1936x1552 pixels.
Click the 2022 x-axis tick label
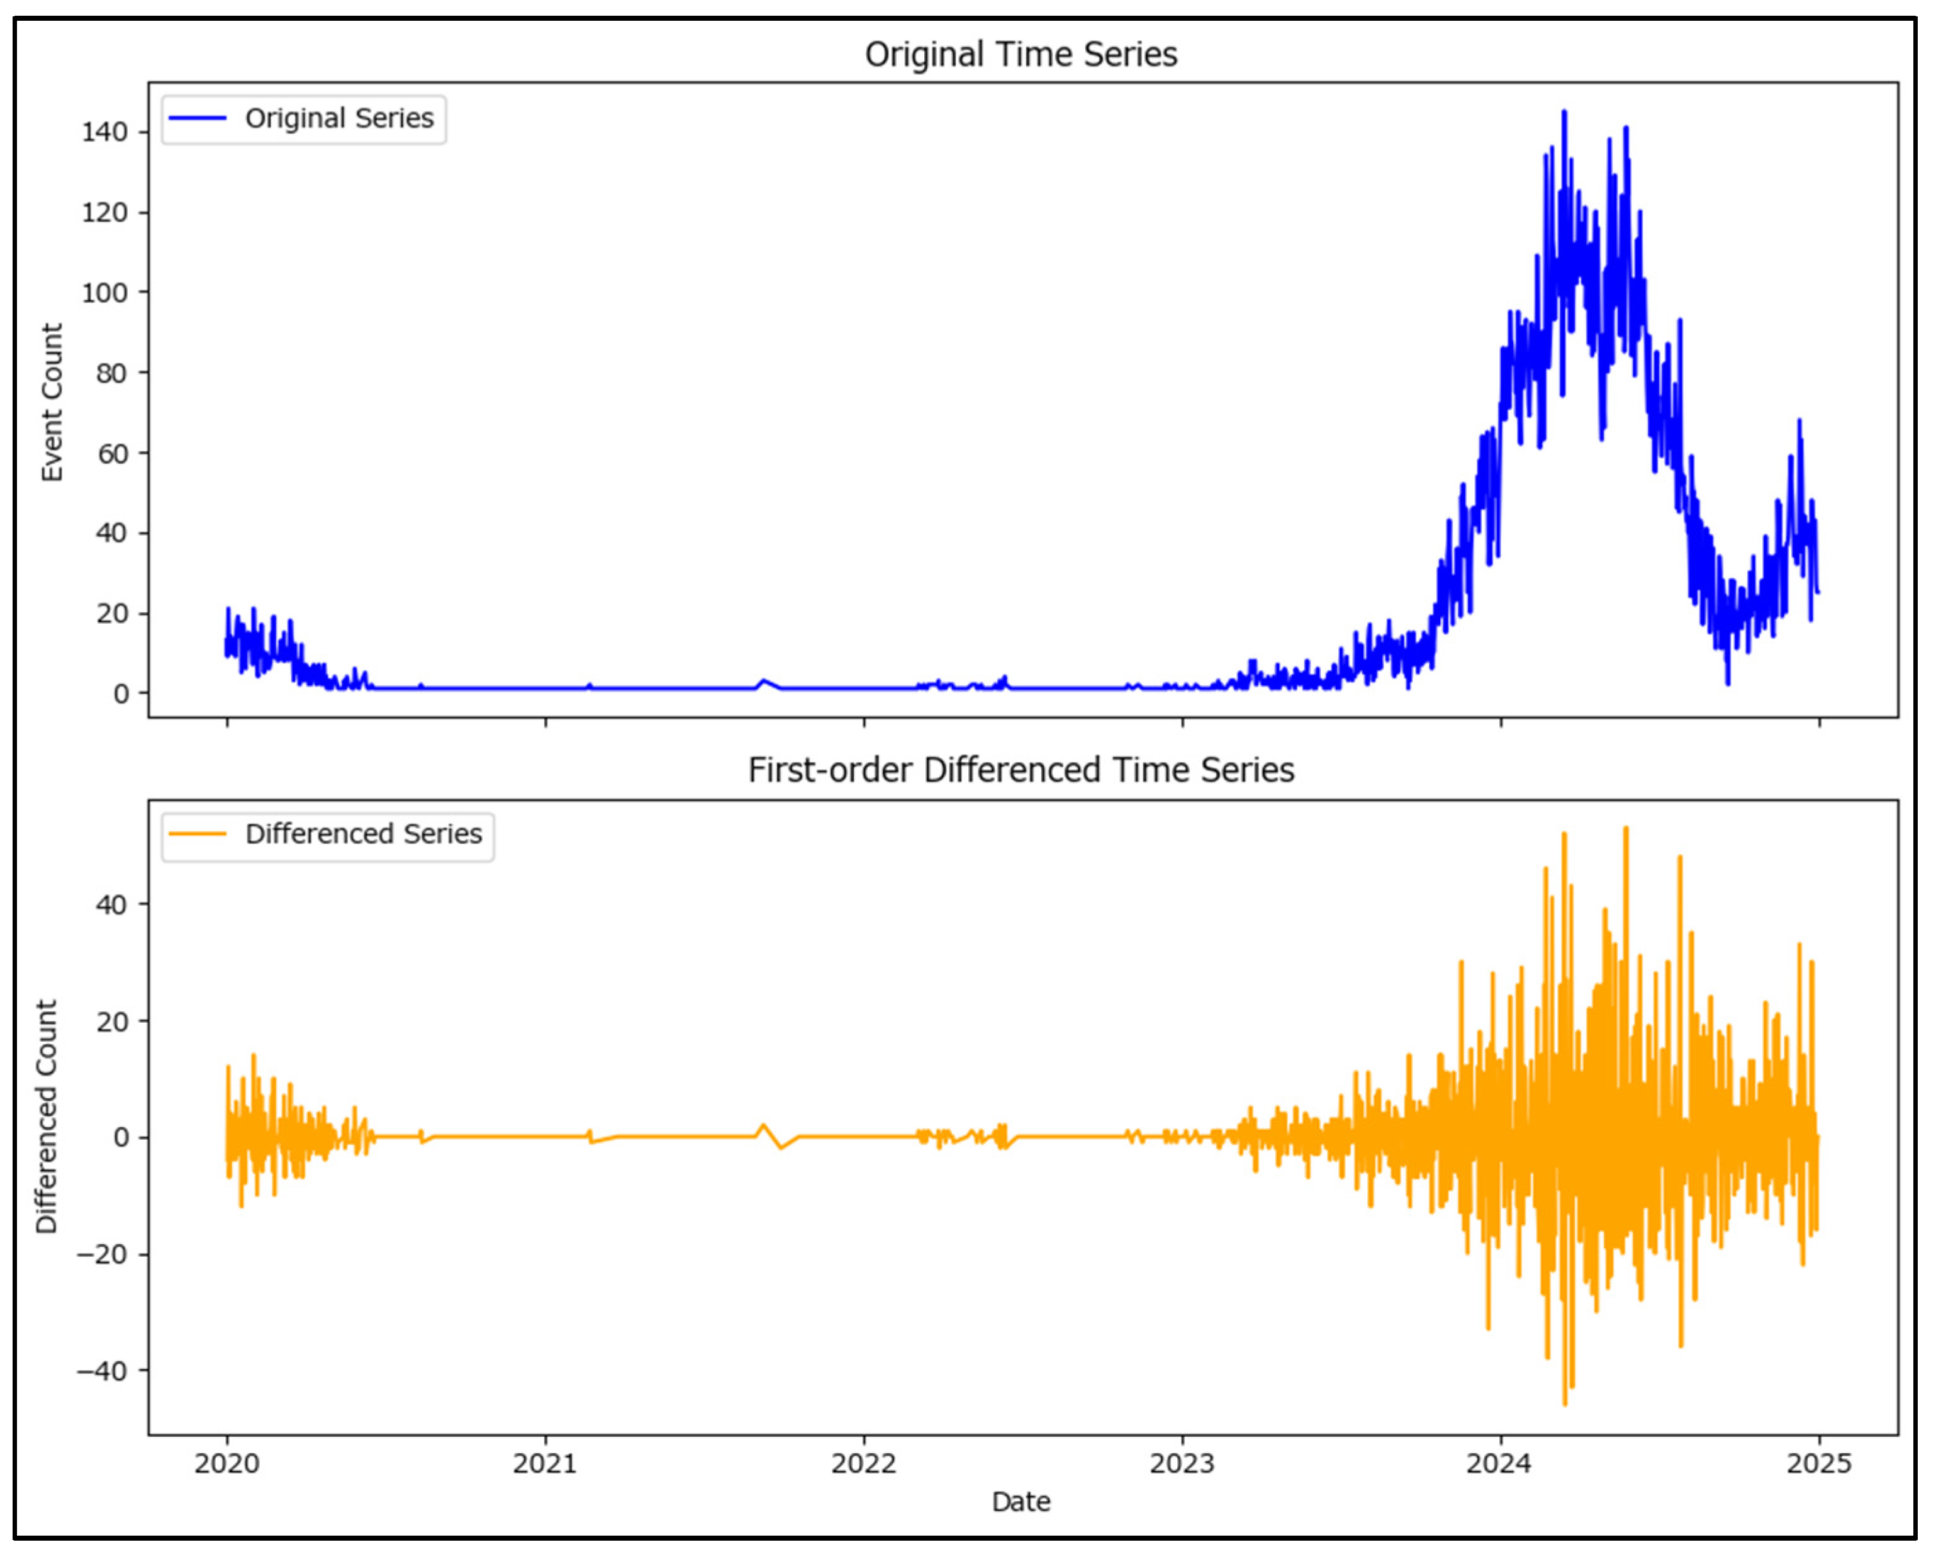coord(863,1464)
